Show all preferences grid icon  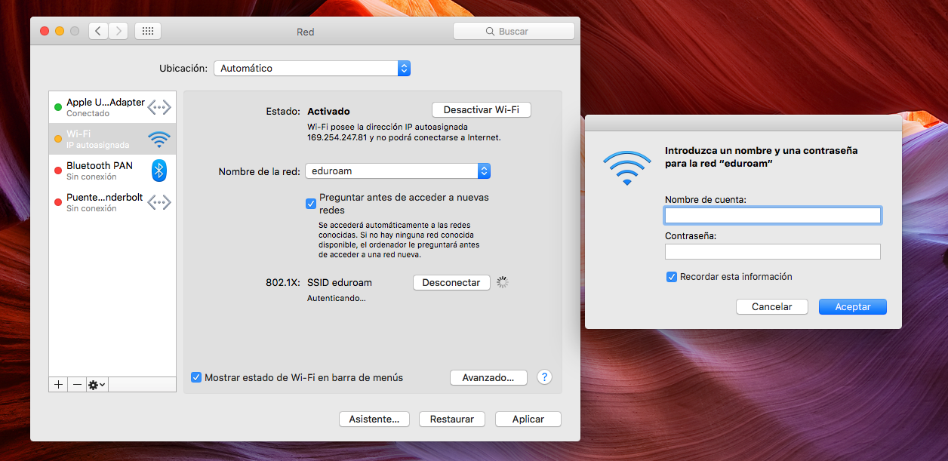148,31
